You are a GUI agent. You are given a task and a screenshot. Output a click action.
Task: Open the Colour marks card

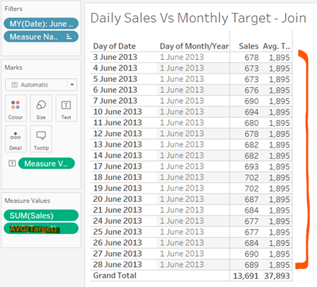coord(15,109)
